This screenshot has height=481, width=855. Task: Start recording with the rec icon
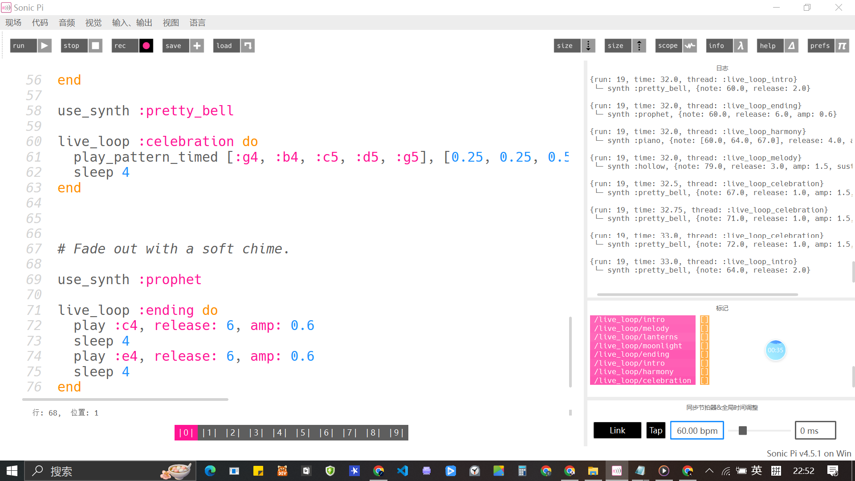146,45
